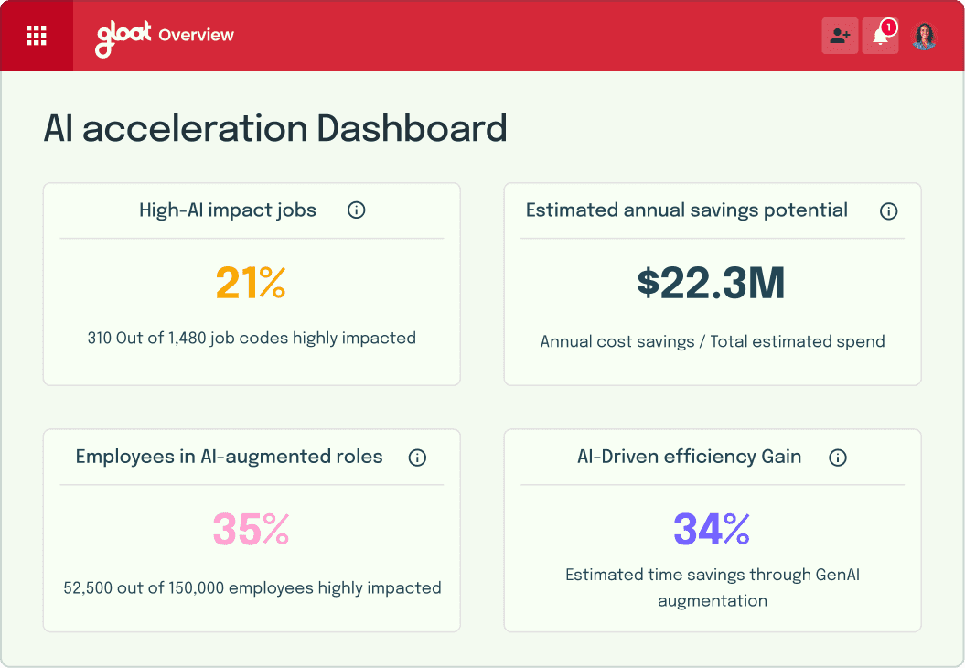
Task: Click the $22.3M savings figure
Action: (712, 283)
